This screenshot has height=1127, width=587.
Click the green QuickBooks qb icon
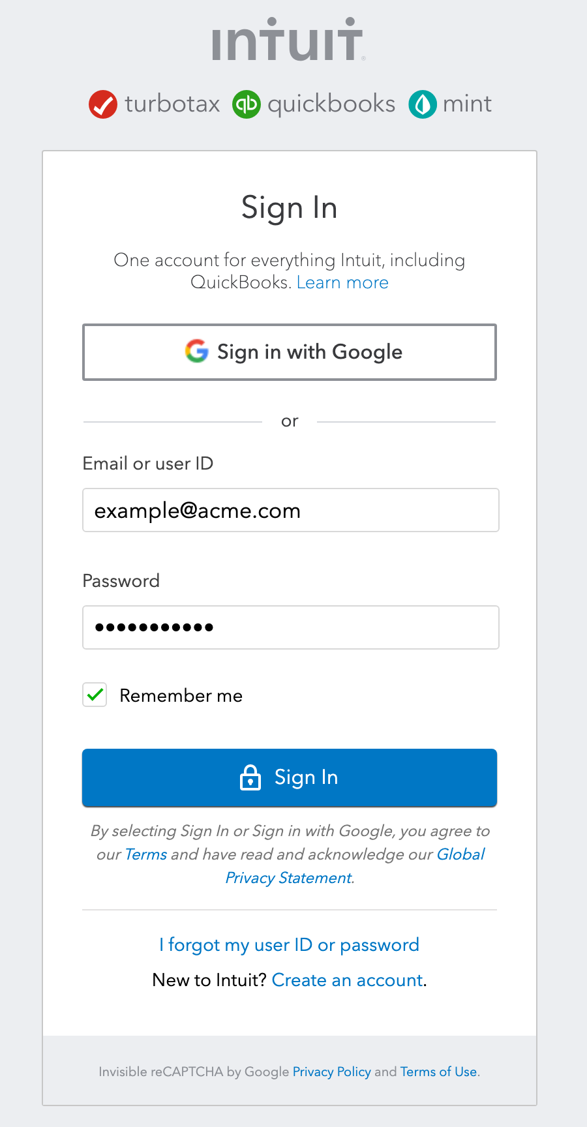click(247, 104)
